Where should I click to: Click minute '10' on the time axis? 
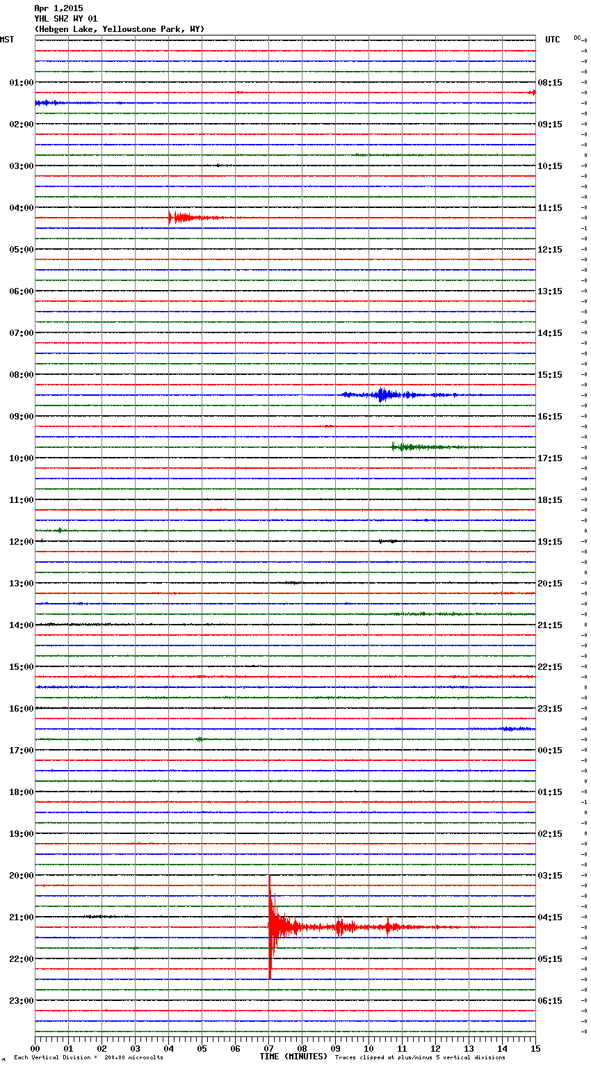(369, 1048)
